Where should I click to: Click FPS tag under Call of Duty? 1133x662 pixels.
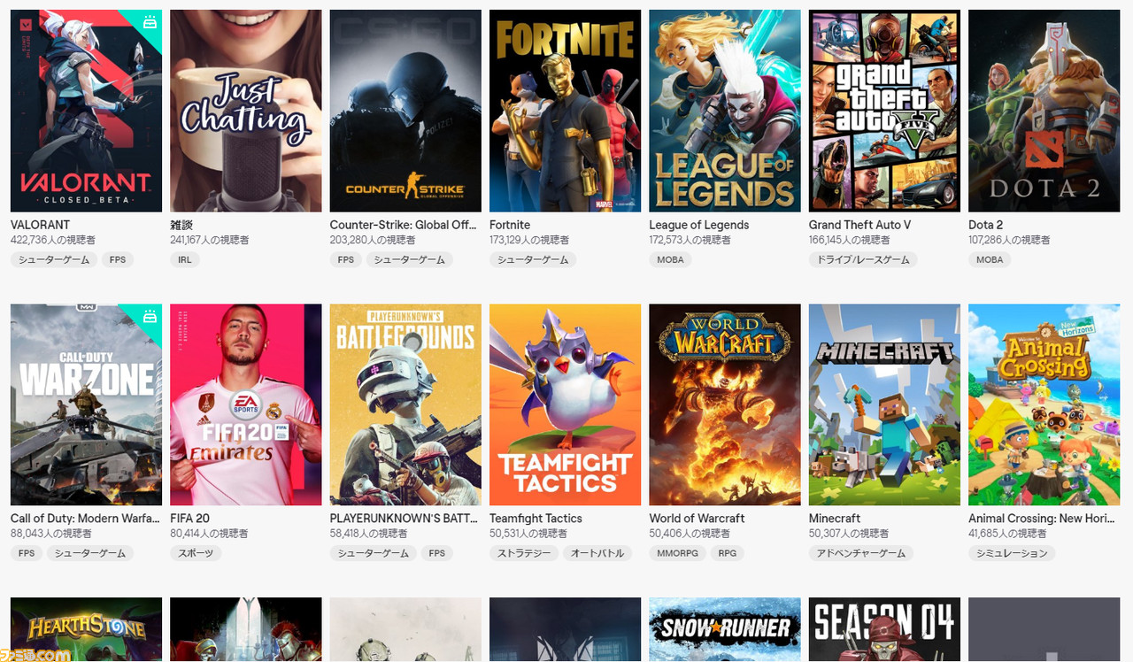27,553
